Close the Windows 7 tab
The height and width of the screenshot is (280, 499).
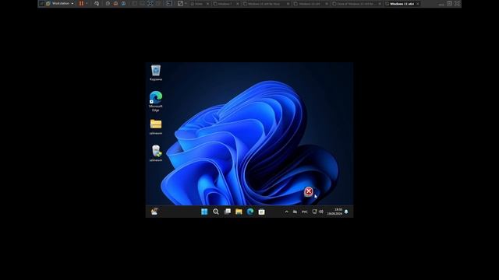(x=237, y=4)
